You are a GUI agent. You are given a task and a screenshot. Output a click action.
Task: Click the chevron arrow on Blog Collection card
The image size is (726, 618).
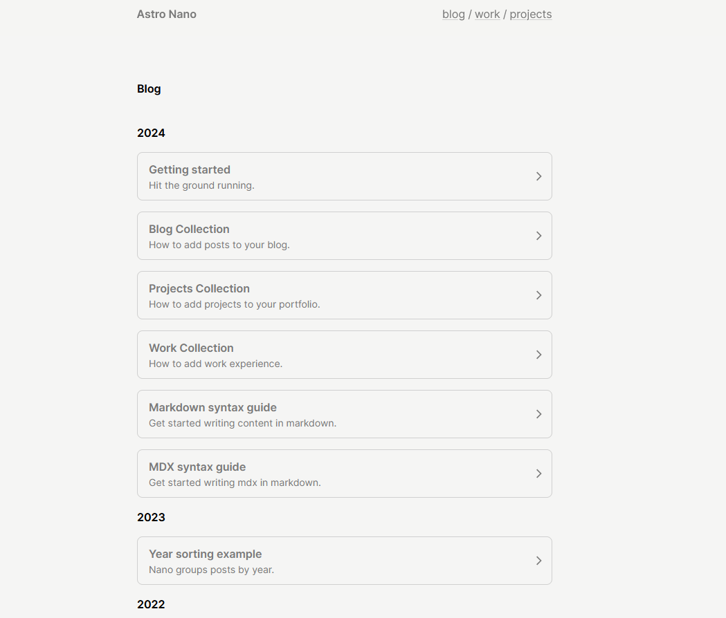click(x=538, y=236)
